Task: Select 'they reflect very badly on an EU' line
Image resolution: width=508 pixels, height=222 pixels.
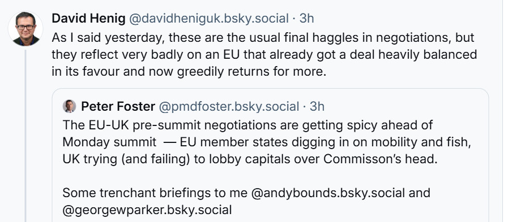Action: pos(264,55)
